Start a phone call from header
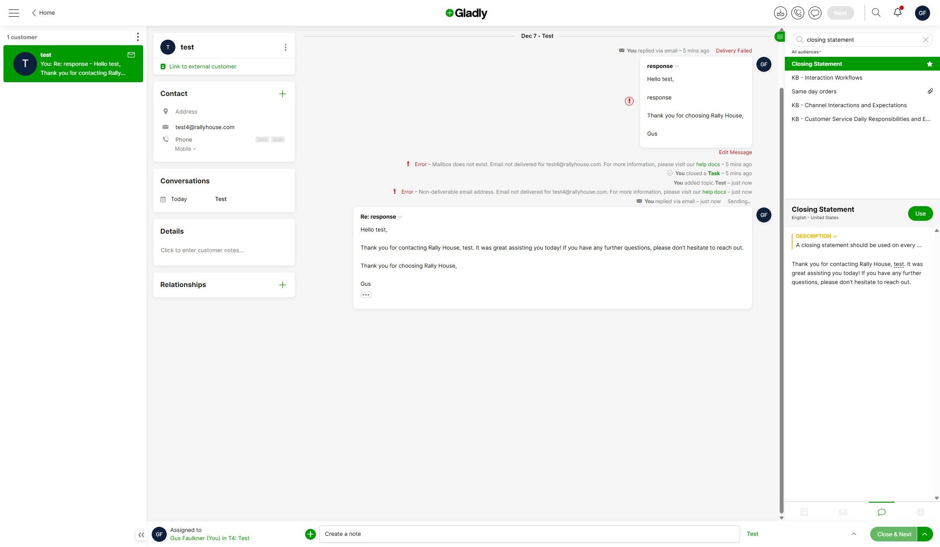940x547 pixels. [798, 13]
